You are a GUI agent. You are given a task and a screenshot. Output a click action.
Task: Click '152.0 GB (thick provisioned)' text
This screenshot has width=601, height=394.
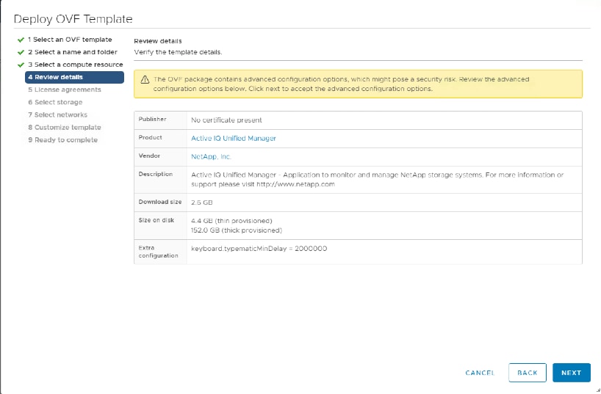point(237,230)
